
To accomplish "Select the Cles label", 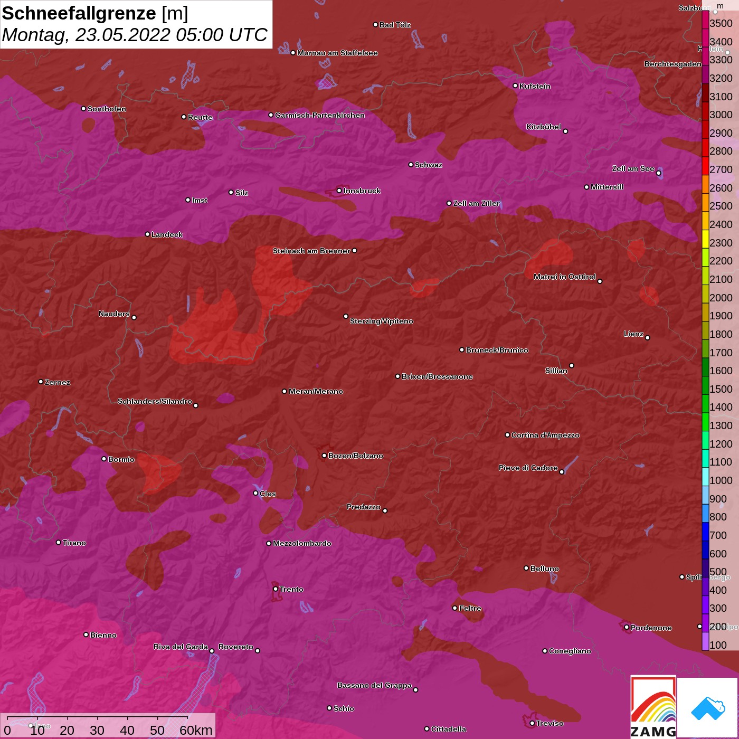I will 268,494.
